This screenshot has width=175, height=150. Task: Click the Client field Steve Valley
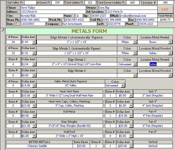tap(53, 8)
